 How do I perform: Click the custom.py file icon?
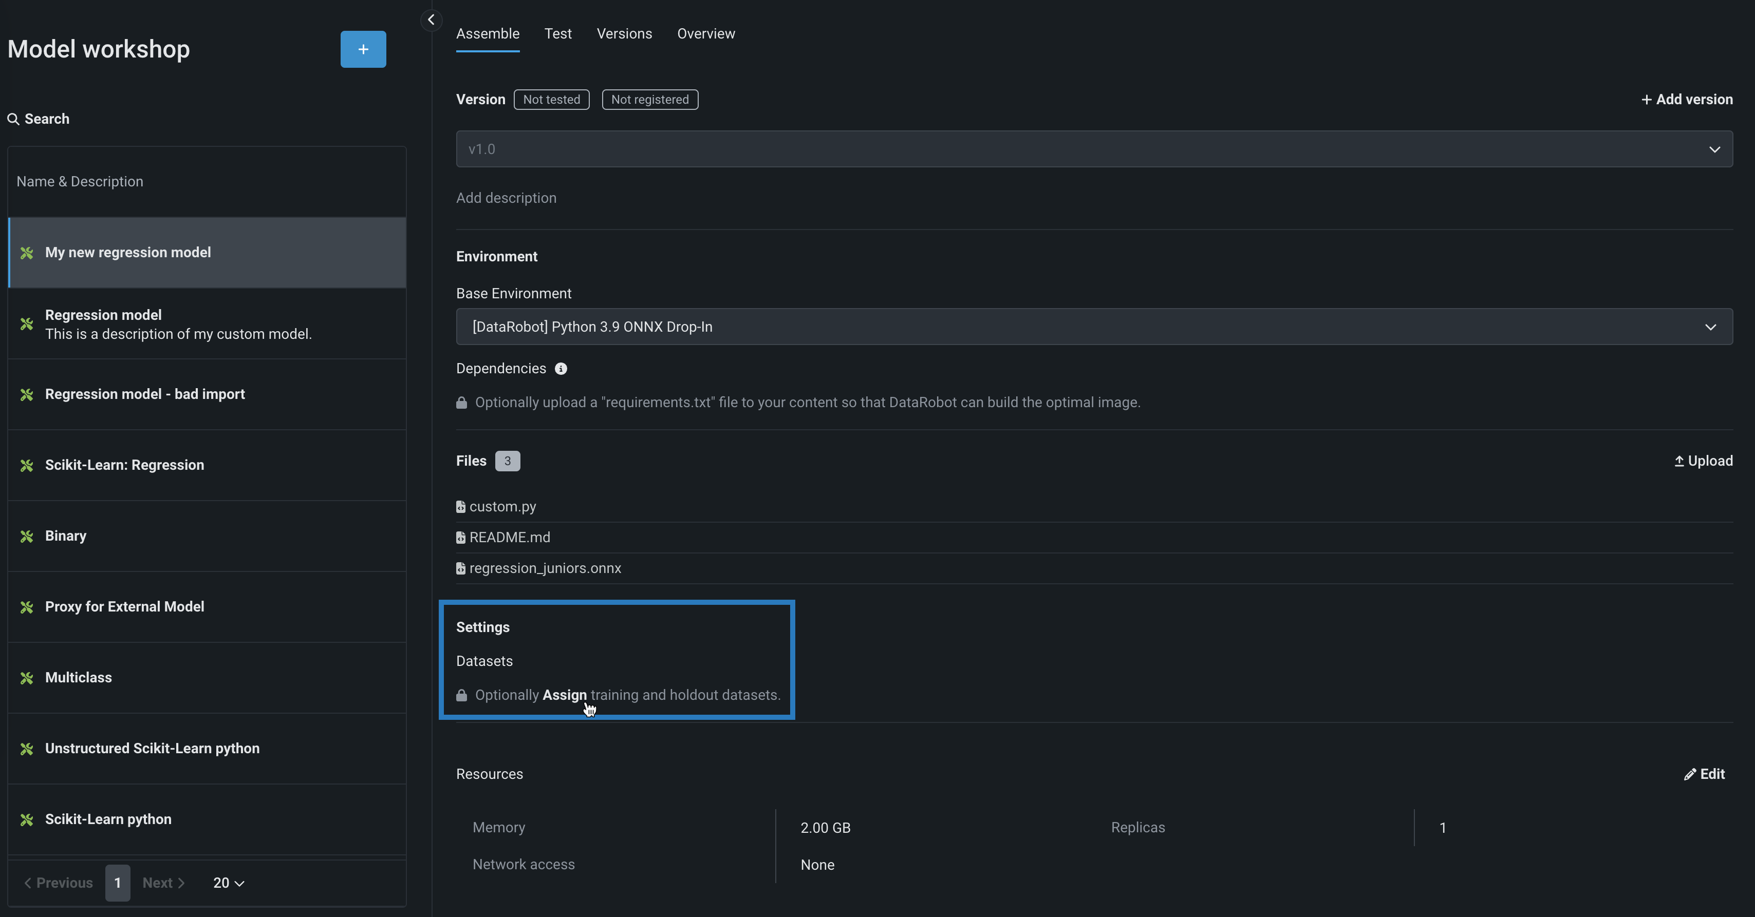click(x=460, y=506)
